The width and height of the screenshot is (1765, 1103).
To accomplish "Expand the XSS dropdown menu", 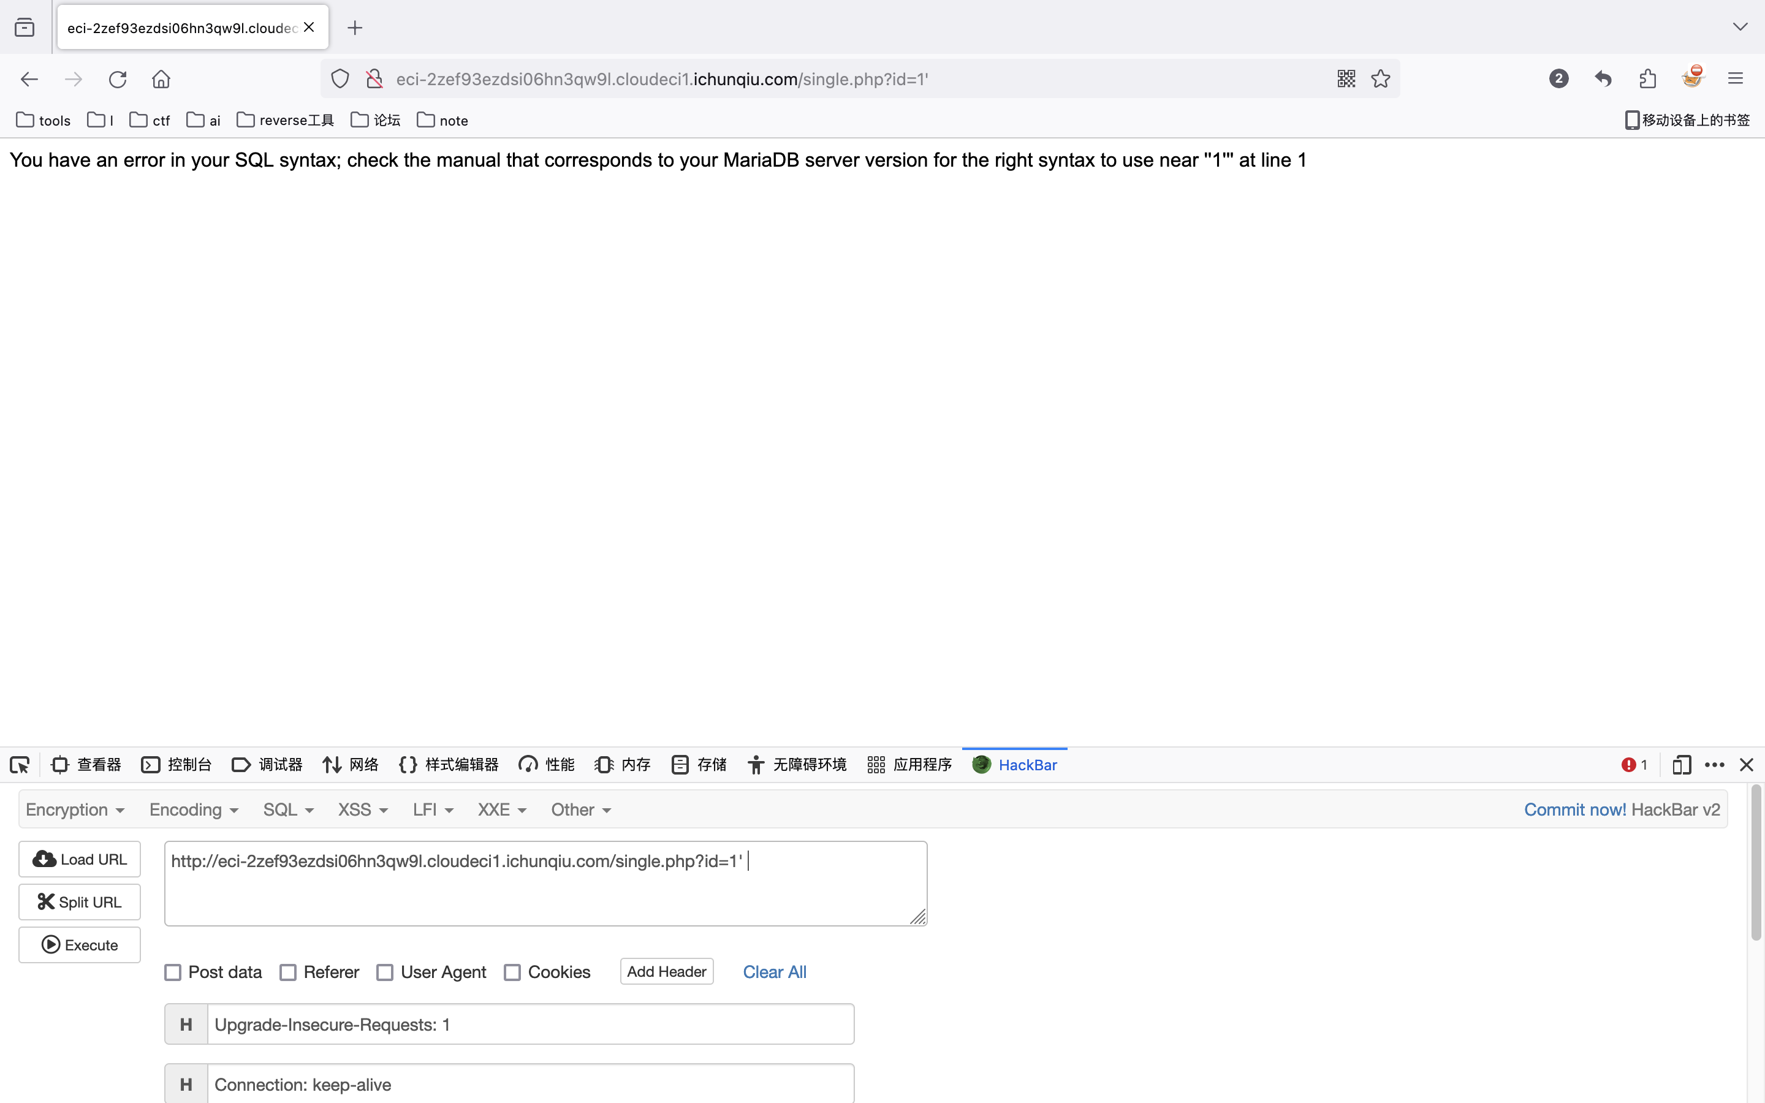I will pyautogui.click(x=362, y=809).
